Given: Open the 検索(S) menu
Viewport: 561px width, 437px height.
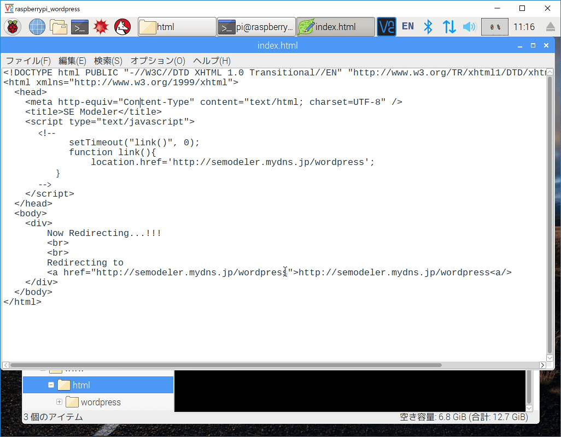Looking at the screenshot, I should 108,61.
